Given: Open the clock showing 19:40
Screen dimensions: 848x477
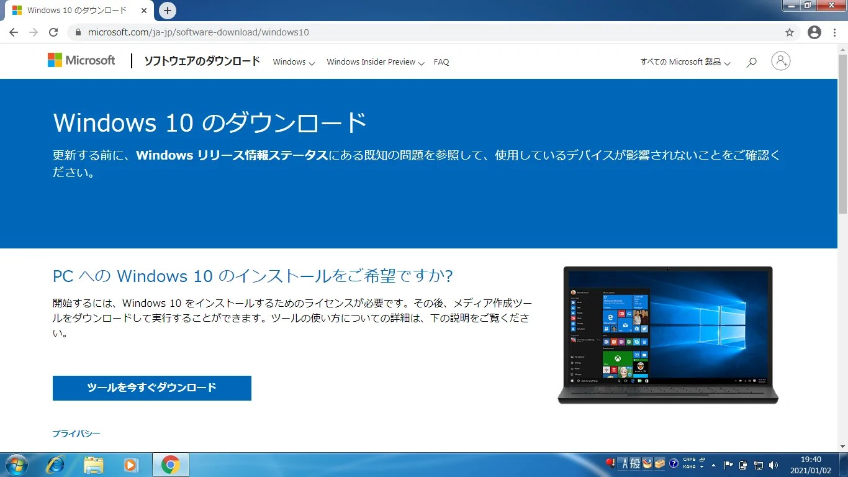Looking at the screenshot, I should [x=811, y=465].
